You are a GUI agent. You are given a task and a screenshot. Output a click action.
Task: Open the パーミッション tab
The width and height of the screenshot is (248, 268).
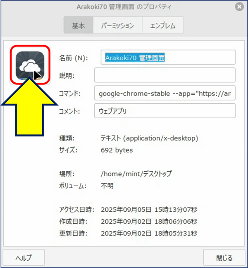tap(117, 25)
